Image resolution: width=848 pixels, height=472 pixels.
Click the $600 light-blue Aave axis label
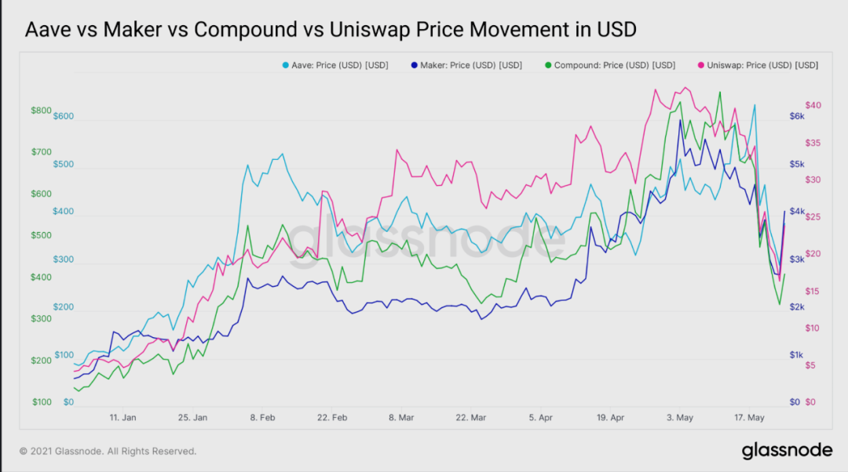click(64, 116)
